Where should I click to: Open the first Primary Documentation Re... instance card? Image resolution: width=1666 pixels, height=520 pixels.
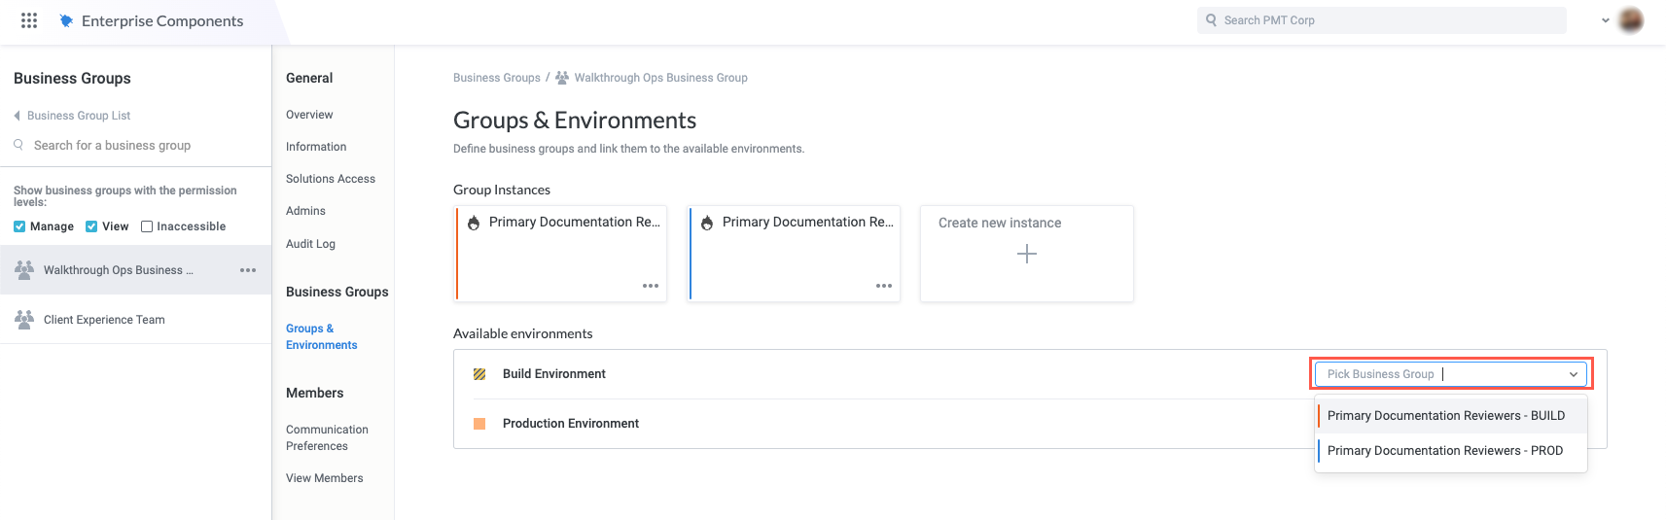coord(561,253)
